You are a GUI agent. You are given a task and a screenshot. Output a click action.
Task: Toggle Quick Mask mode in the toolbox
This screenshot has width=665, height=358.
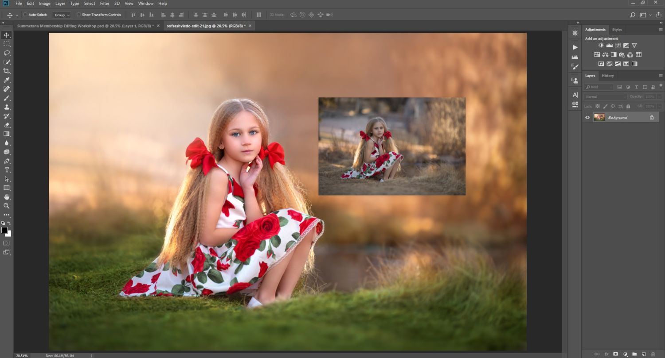pyautogui.click(x=7, y=243)
